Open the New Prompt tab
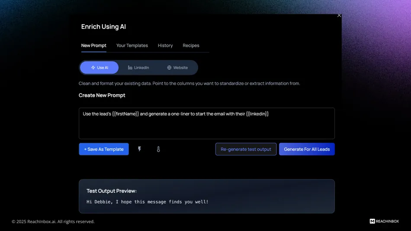The image size is (411, 231). coord(93,45)
